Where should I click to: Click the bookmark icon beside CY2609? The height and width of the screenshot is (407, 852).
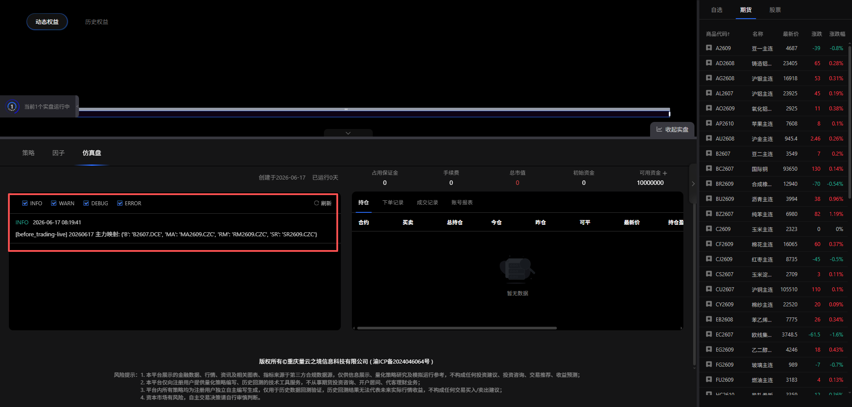(709, 304)
